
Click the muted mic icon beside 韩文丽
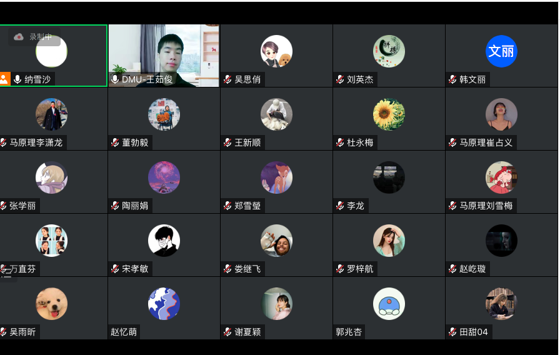click(x=452, y=79)
